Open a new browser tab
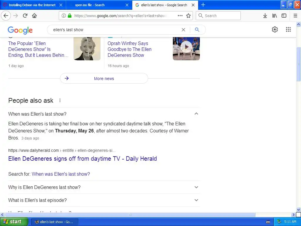This screenshot has width=301, height=226. [203, 5]
